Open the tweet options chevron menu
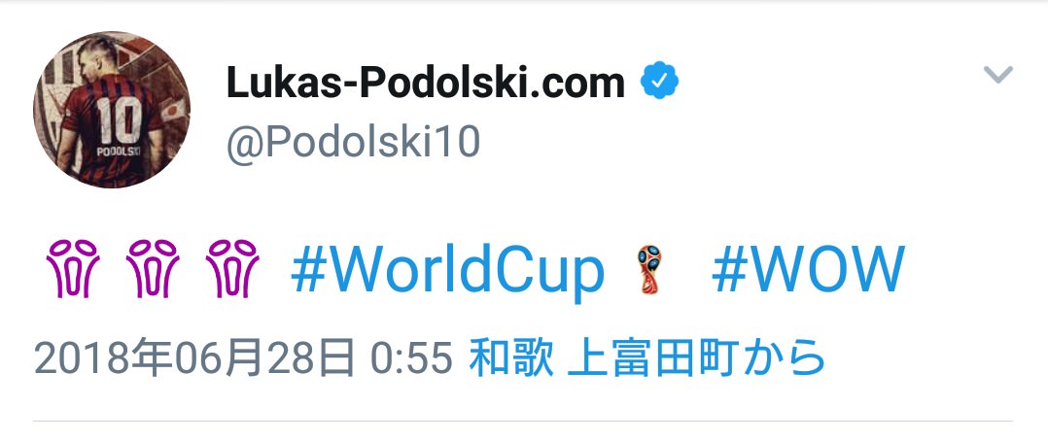 997,74
